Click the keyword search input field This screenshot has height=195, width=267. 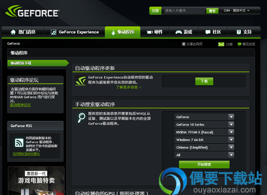184,11
